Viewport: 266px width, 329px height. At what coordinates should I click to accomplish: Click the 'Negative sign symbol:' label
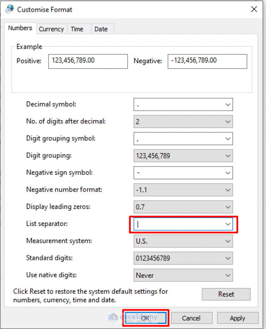[x=59, y=172]
